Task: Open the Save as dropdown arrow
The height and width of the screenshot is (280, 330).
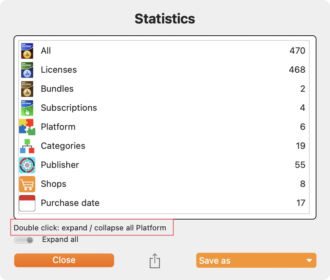Action: point(309,261)
